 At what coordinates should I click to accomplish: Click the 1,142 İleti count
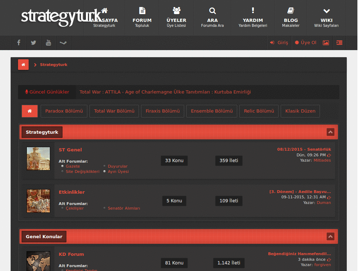(x=229, y=263)
